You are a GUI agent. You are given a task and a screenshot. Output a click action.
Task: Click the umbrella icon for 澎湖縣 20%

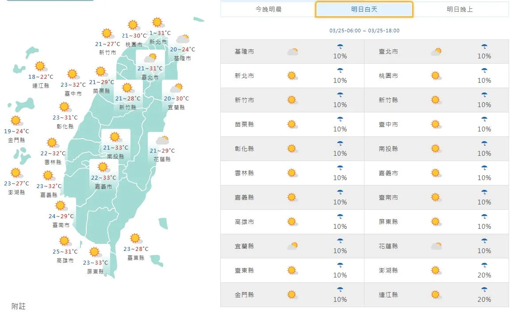(484, 265)
